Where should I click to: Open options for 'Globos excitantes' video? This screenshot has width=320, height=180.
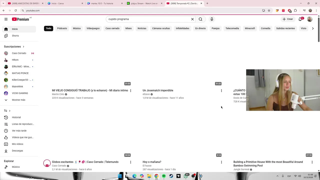(x=130, y=162)
